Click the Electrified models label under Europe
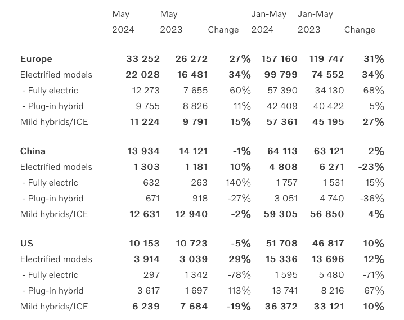Viewport: 404px width, 320px height. [x=56, y=75]
